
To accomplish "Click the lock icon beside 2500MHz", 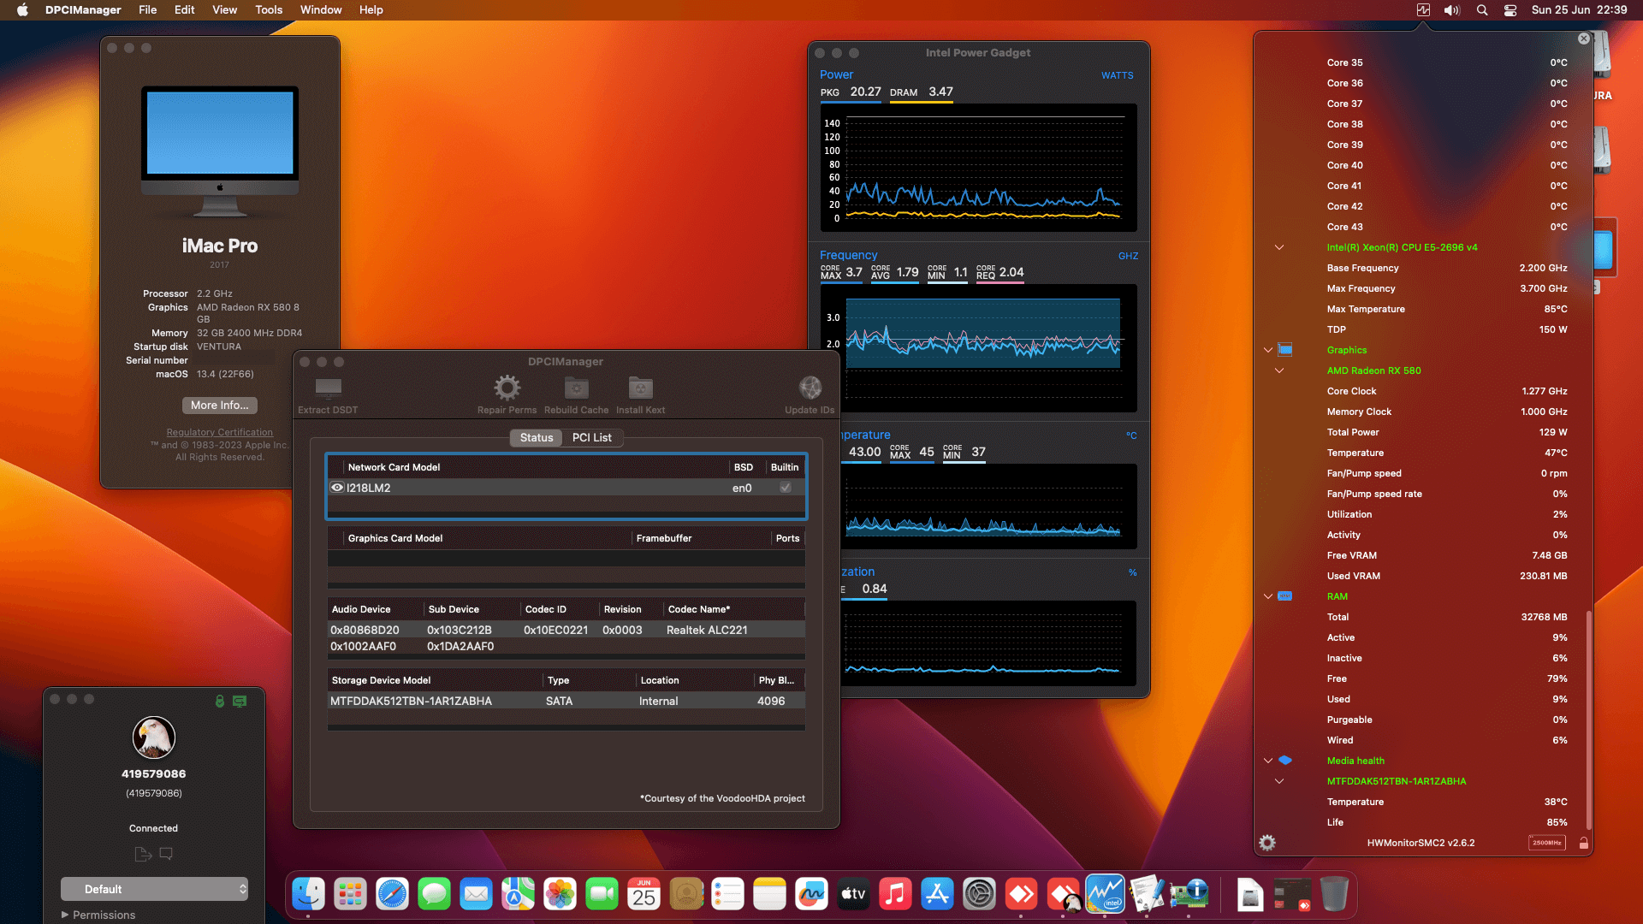I will click(x=1582, y=843).
